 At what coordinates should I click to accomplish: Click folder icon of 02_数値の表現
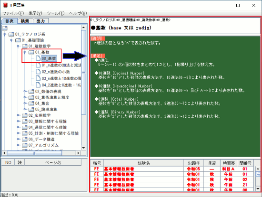31,91
